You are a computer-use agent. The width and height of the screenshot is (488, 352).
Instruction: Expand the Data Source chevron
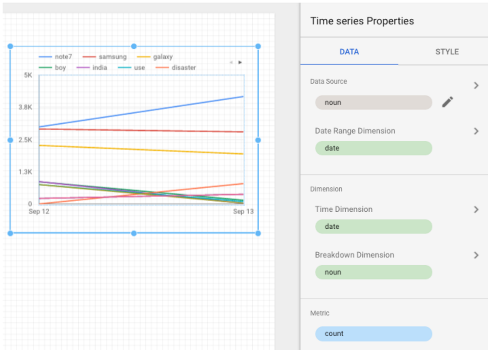(476, 85)
